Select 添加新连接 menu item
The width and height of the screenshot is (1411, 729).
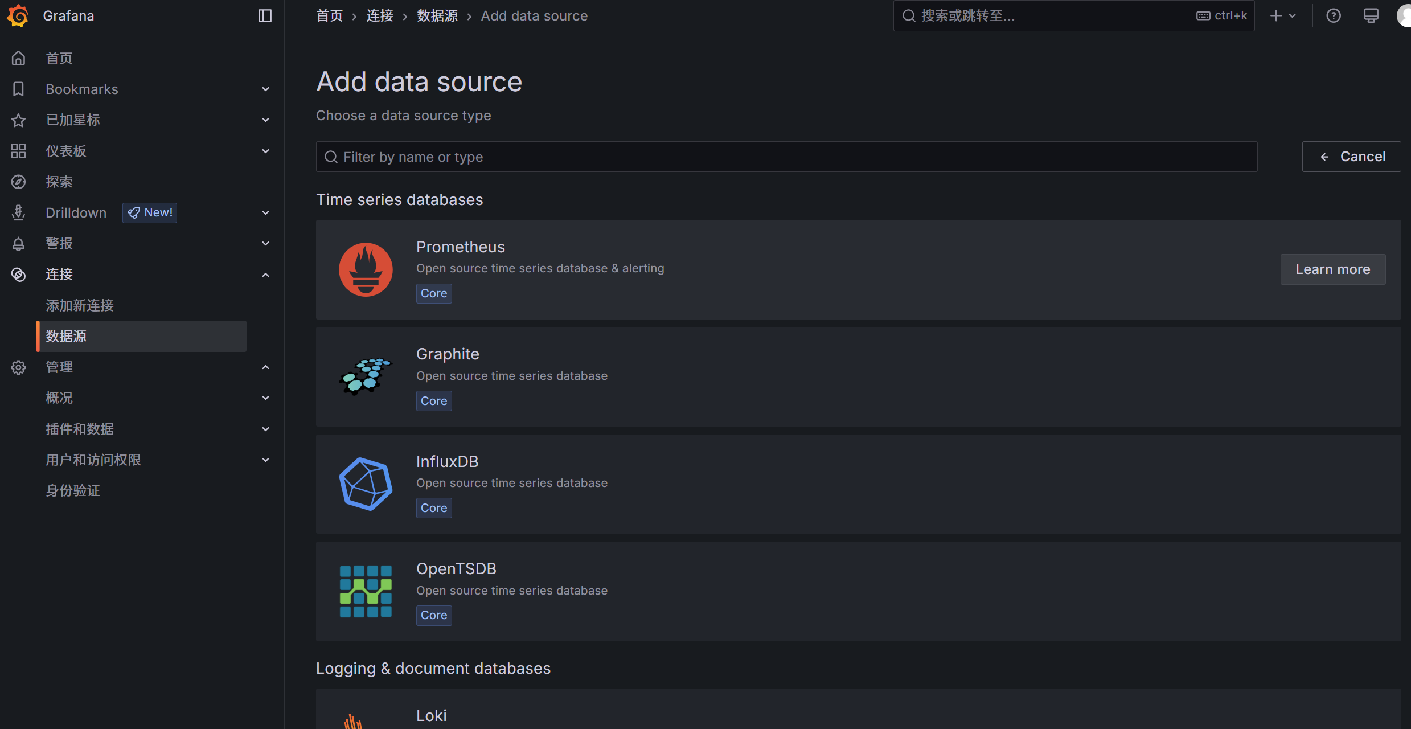point(80,305)
